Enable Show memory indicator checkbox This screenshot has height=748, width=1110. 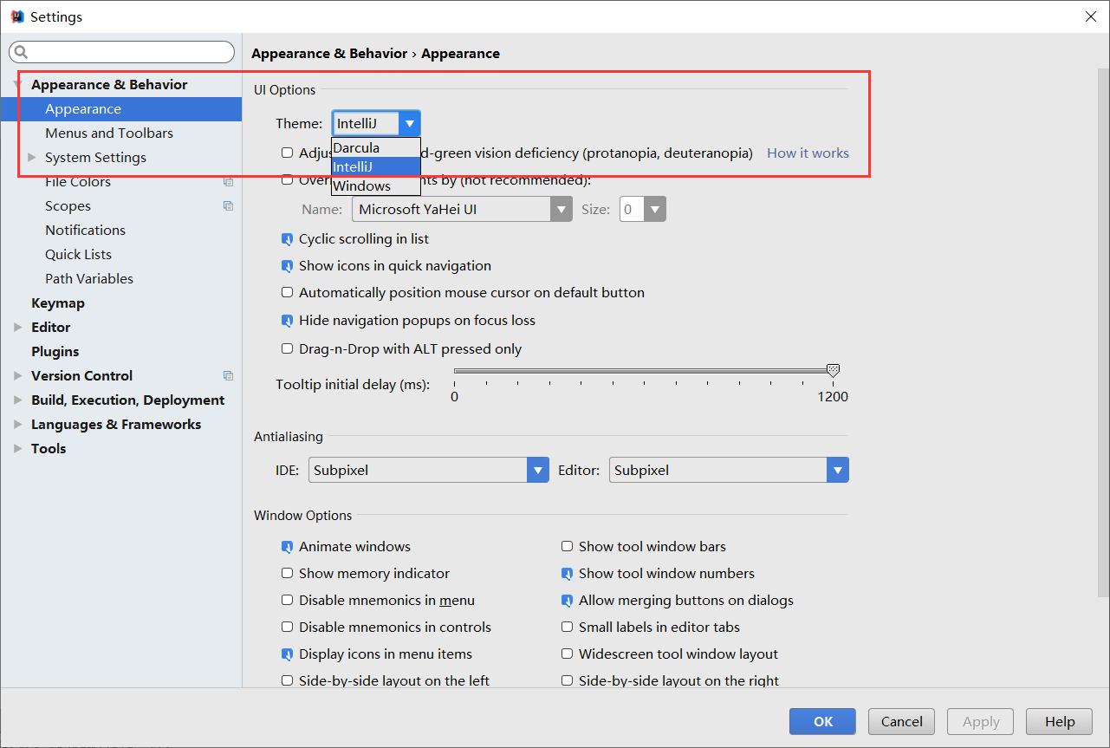point(288,574)
